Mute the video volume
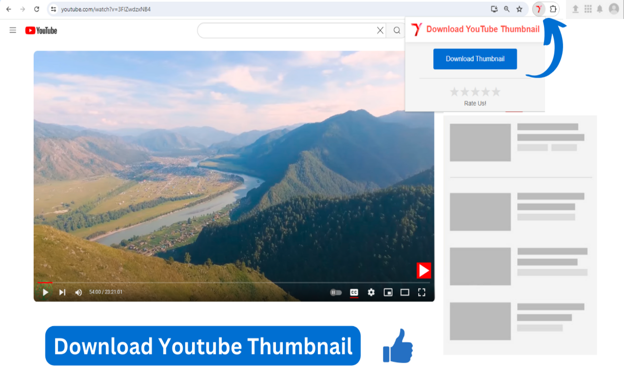 (78, 292)
